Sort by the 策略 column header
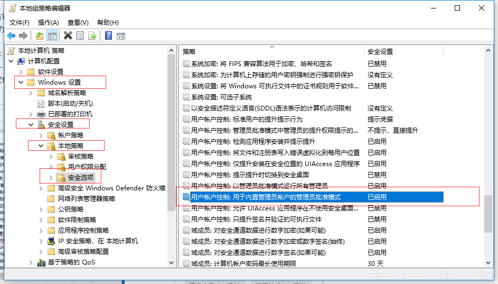This screenshot has width=498, height=284. pos(272,51)
